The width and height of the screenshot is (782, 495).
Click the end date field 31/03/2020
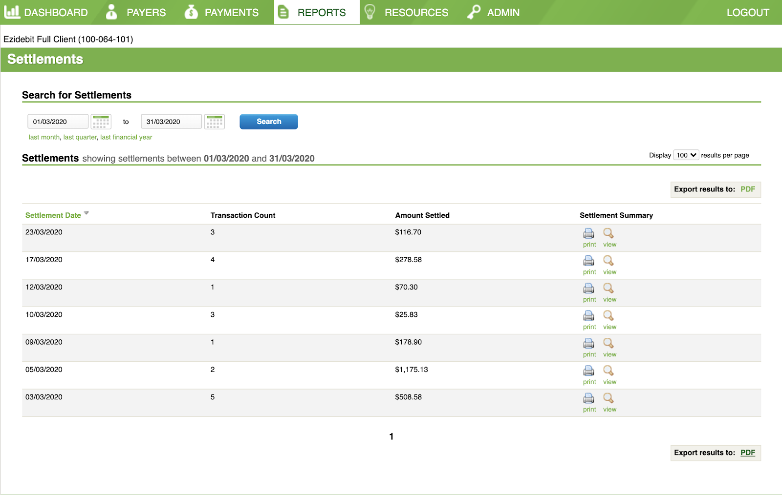pos(172,122)
